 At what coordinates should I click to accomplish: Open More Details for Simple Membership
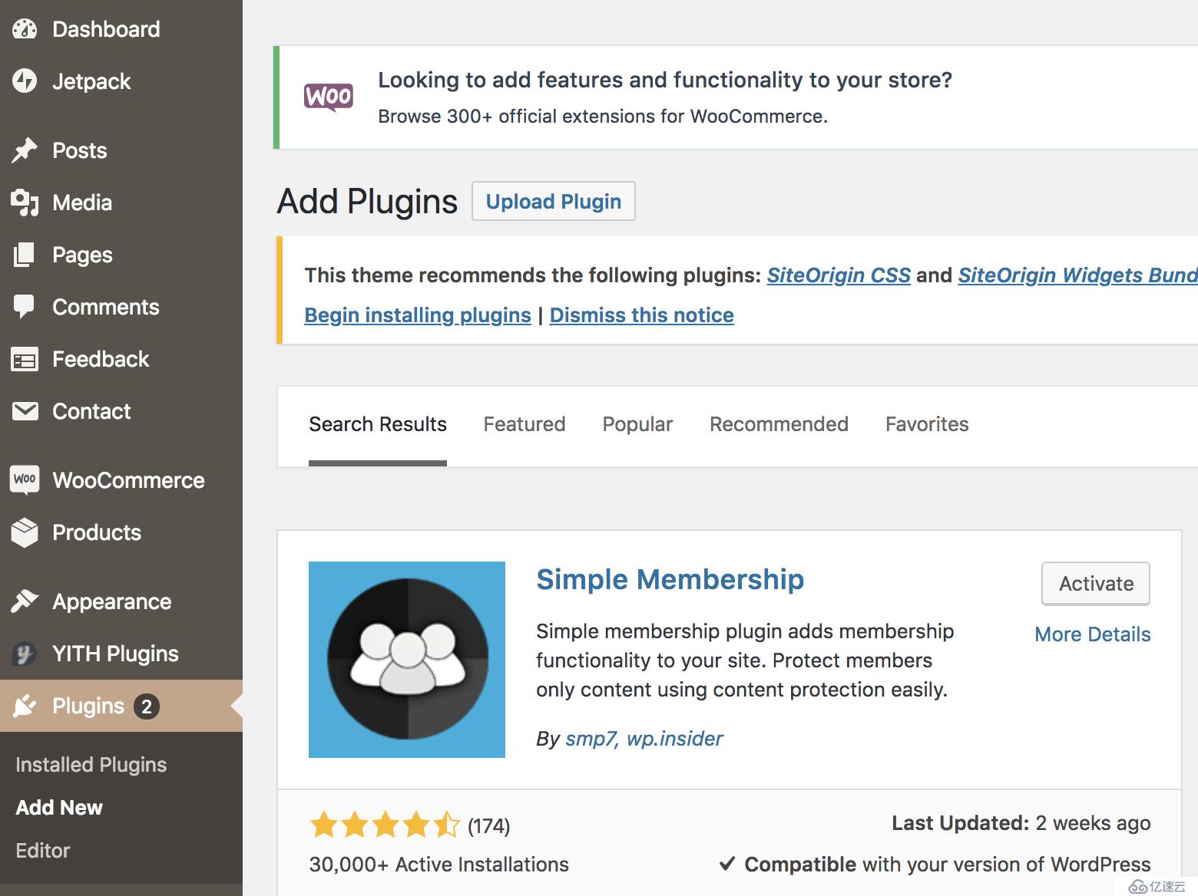(x=1093, y=634)
